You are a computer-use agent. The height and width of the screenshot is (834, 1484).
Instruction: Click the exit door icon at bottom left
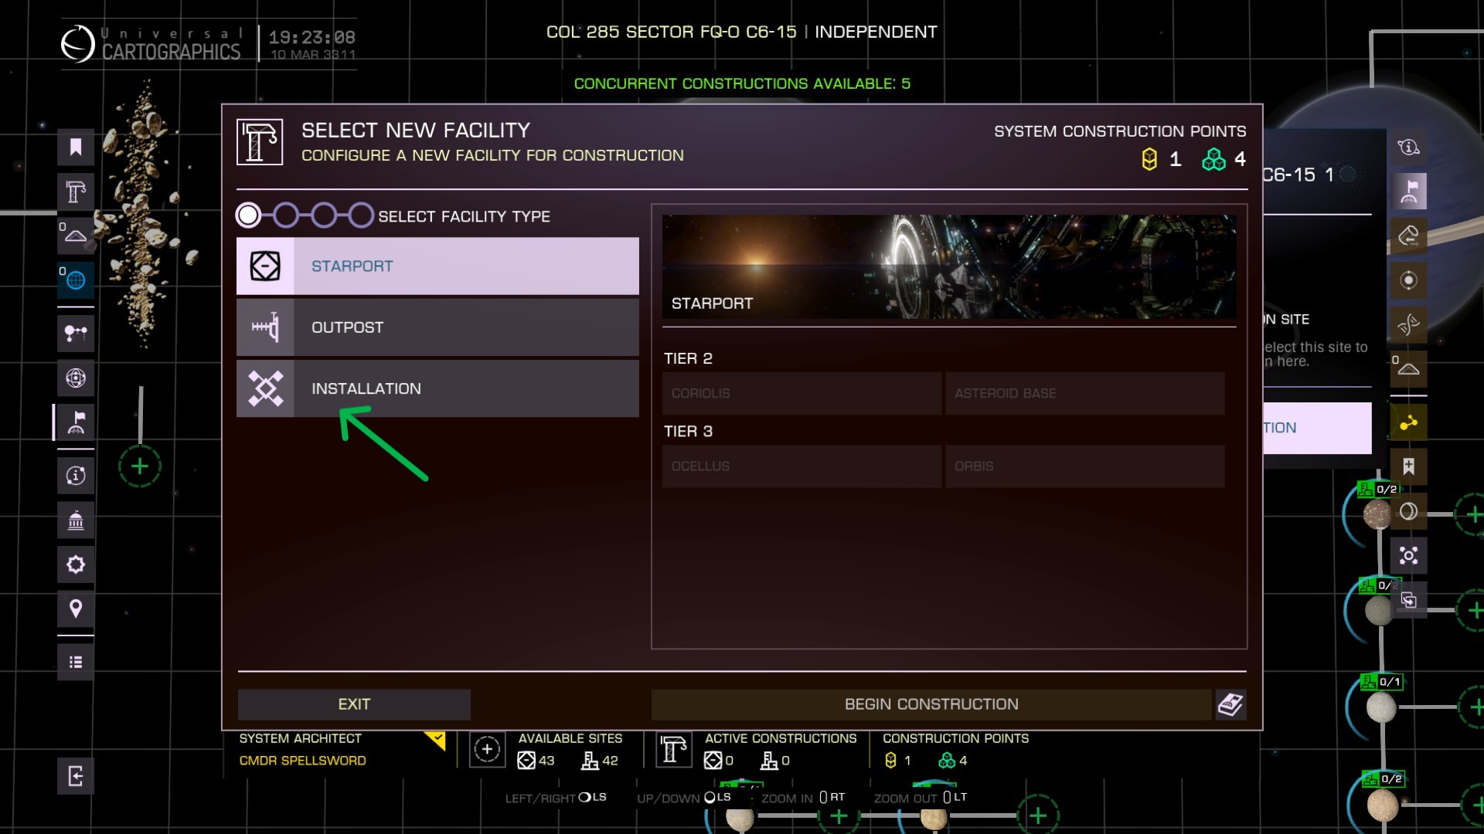click(76, 776)
